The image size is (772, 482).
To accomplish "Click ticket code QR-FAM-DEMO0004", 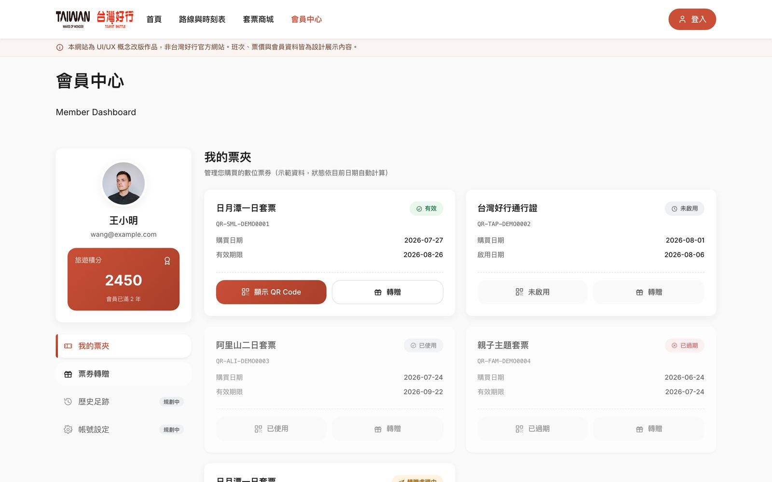I will [x=504, y=361].
